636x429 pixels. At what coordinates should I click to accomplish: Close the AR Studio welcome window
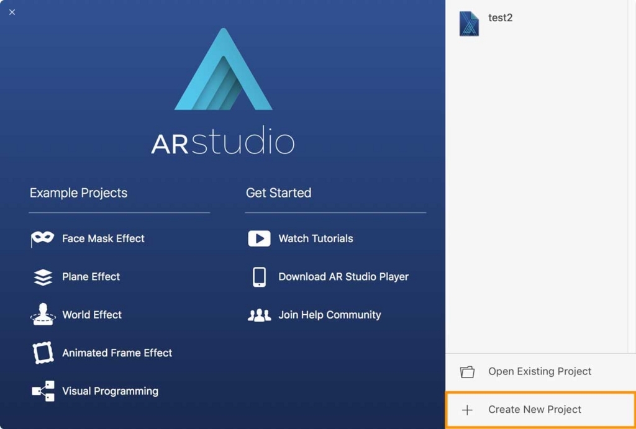[12, 12]
